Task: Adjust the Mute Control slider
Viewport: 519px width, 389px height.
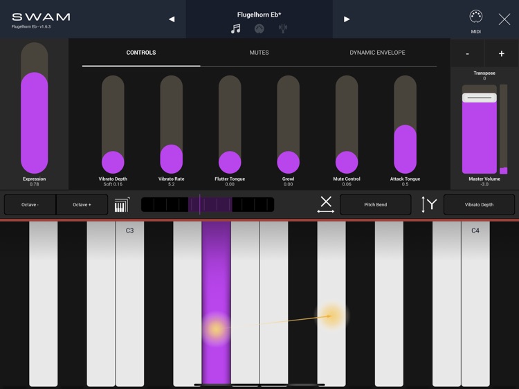Action: click(x=347, y=125)
